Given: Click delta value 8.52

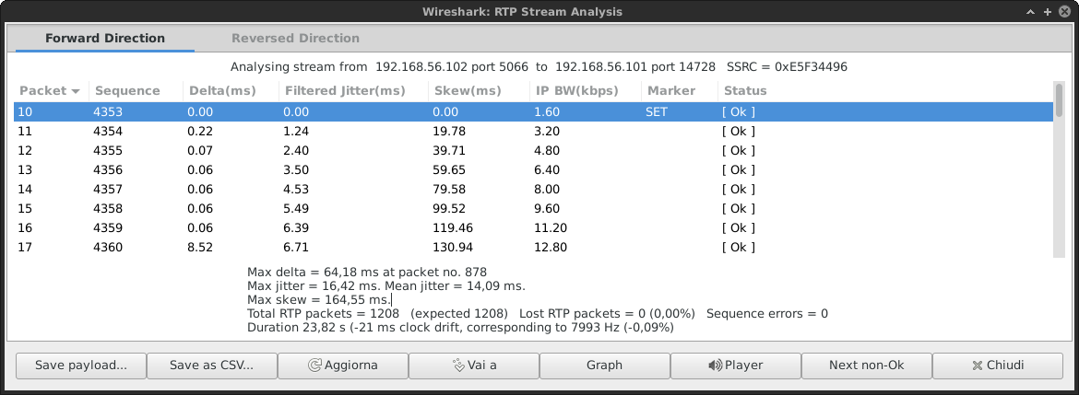Looking at the screenshot, I should (x=200, y=247).
